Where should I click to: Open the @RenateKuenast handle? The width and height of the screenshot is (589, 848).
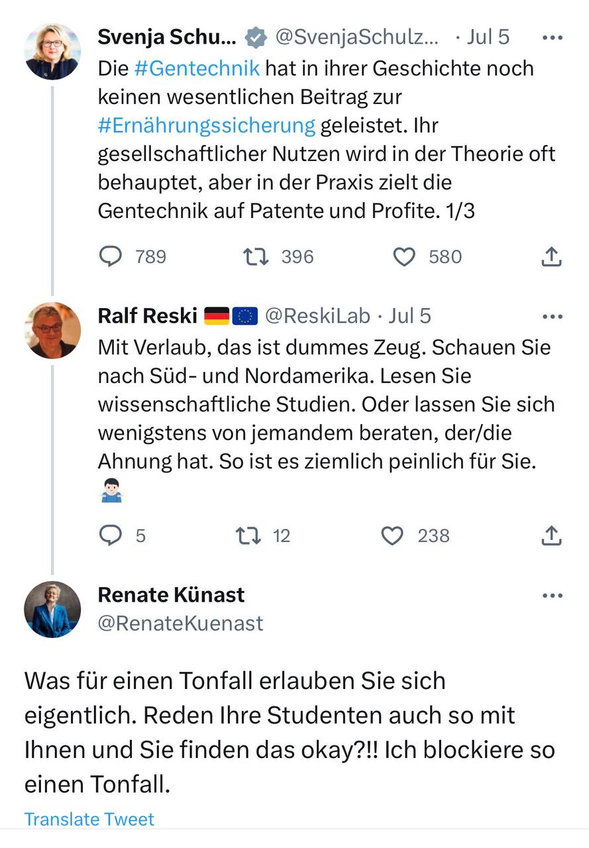click(x=180, y=623)
